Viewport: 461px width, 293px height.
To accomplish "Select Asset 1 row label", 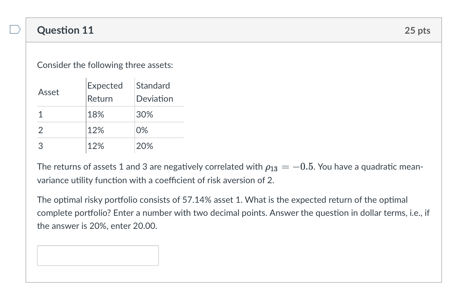I will click(40, 114).
